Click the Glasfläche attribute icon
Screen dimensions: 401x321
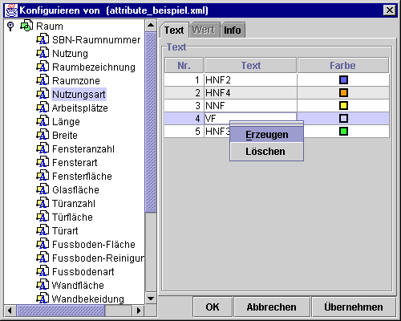pyautogui.click(x=43, y=189)
